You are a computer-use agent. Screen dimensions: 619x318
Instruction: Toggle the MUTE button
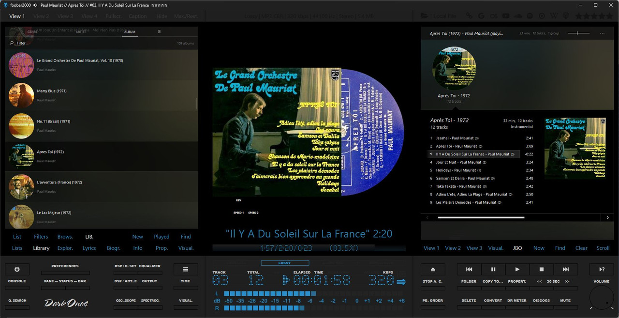click(565, 301)
